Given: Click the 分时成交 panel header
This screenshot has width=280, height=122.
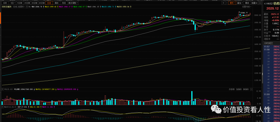Looking at the screenshot, I should tap(269, 43).
